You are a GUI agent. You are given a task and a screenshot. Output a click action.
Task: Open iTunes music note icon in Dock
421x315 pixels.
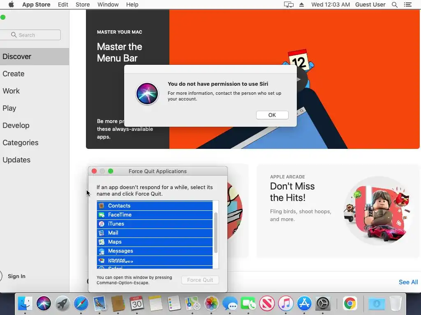tap(286, 304)
